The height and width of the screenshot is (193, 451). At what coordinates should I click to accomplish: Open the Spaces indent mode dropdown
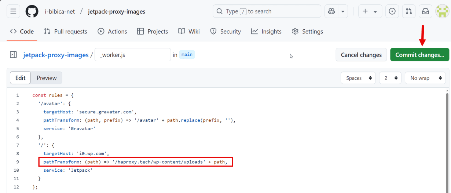point(358,78)
